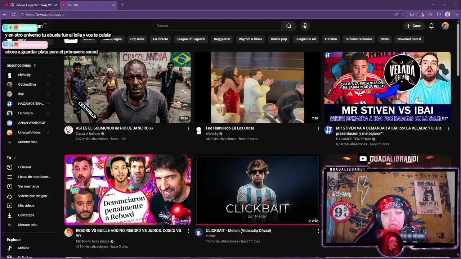Open browser profile avatar
Screen dimensions: 461x259
448,14
